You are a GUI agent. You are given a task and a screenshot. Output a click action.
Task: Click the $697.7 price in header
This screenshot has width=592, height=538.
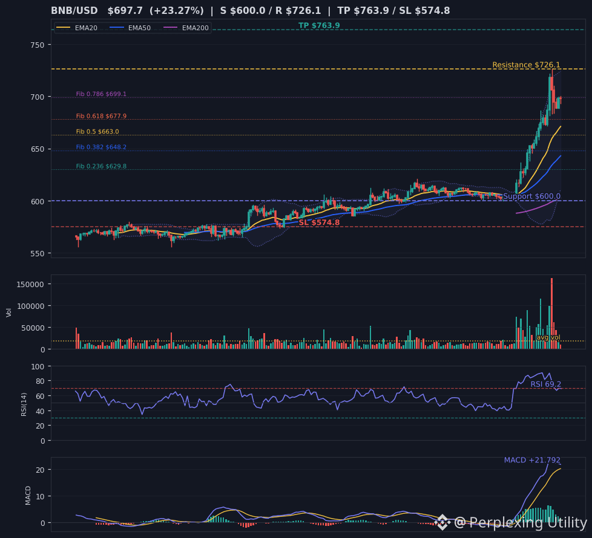[x=125, y=10]
